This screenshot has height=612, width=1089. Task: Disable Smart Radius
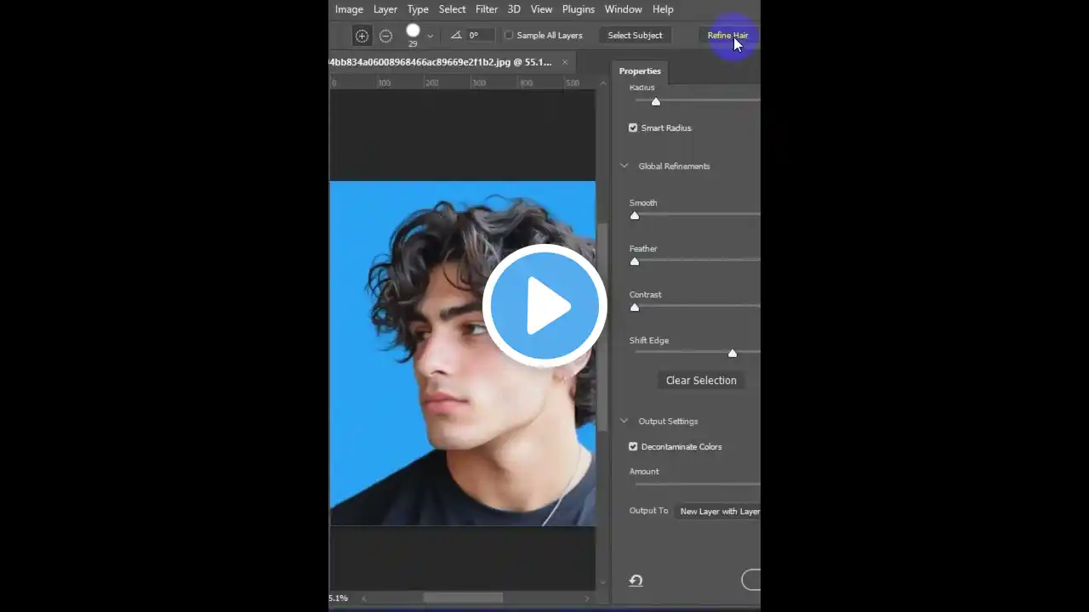tap(633, 127)
